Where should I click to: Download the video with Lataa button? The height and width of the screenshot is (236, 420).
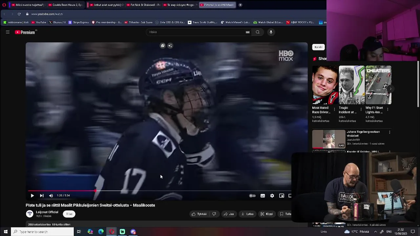247,214
